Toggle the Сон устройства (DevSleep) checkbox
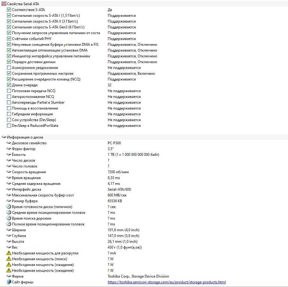Image resolution: width=288 pixels, height=287 pixels. pyautogui.click(x=9, y=120)
